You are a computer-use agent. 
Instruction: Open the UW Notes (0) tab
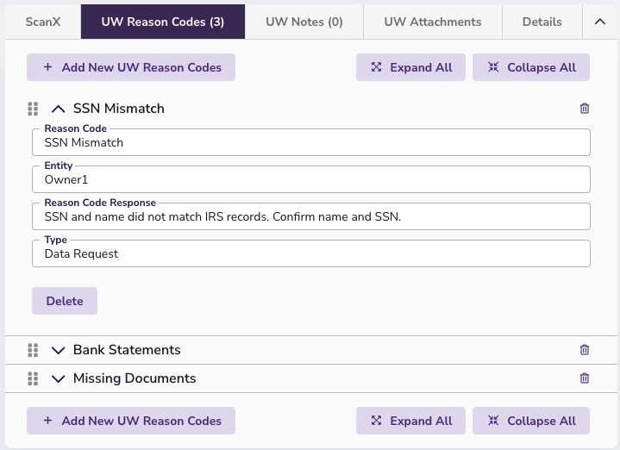tap(304, 22)
